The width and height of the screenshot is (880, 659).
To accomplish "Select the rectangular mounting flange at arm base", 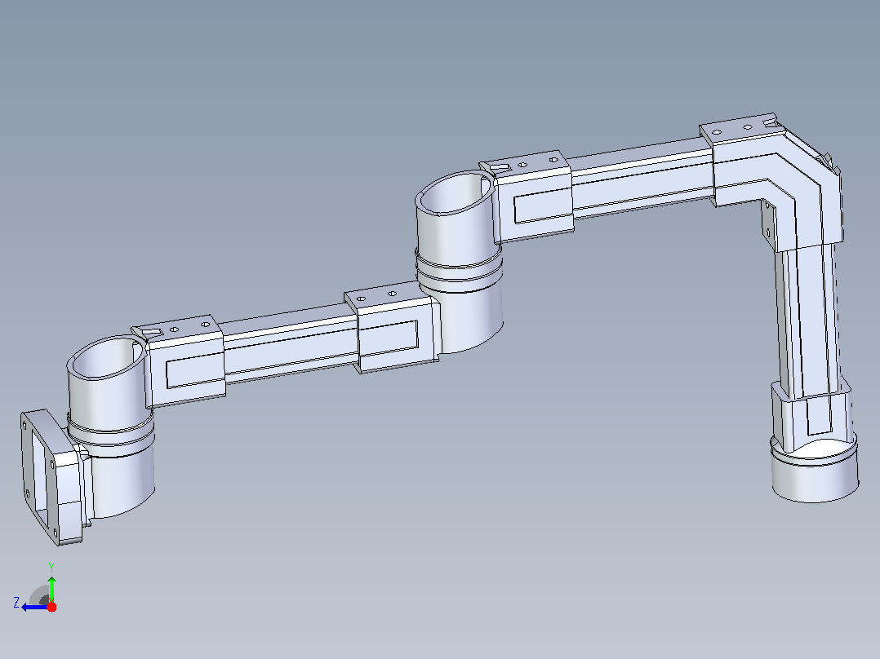I will (x=51, y=477).
